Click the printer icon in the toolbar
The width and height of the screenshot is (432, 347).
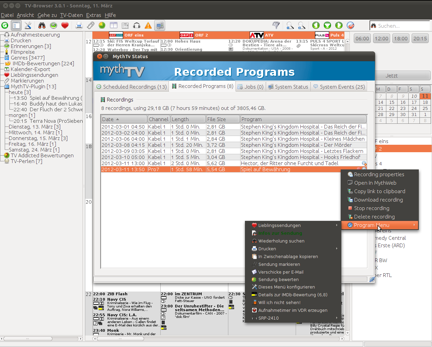point(79,25)
